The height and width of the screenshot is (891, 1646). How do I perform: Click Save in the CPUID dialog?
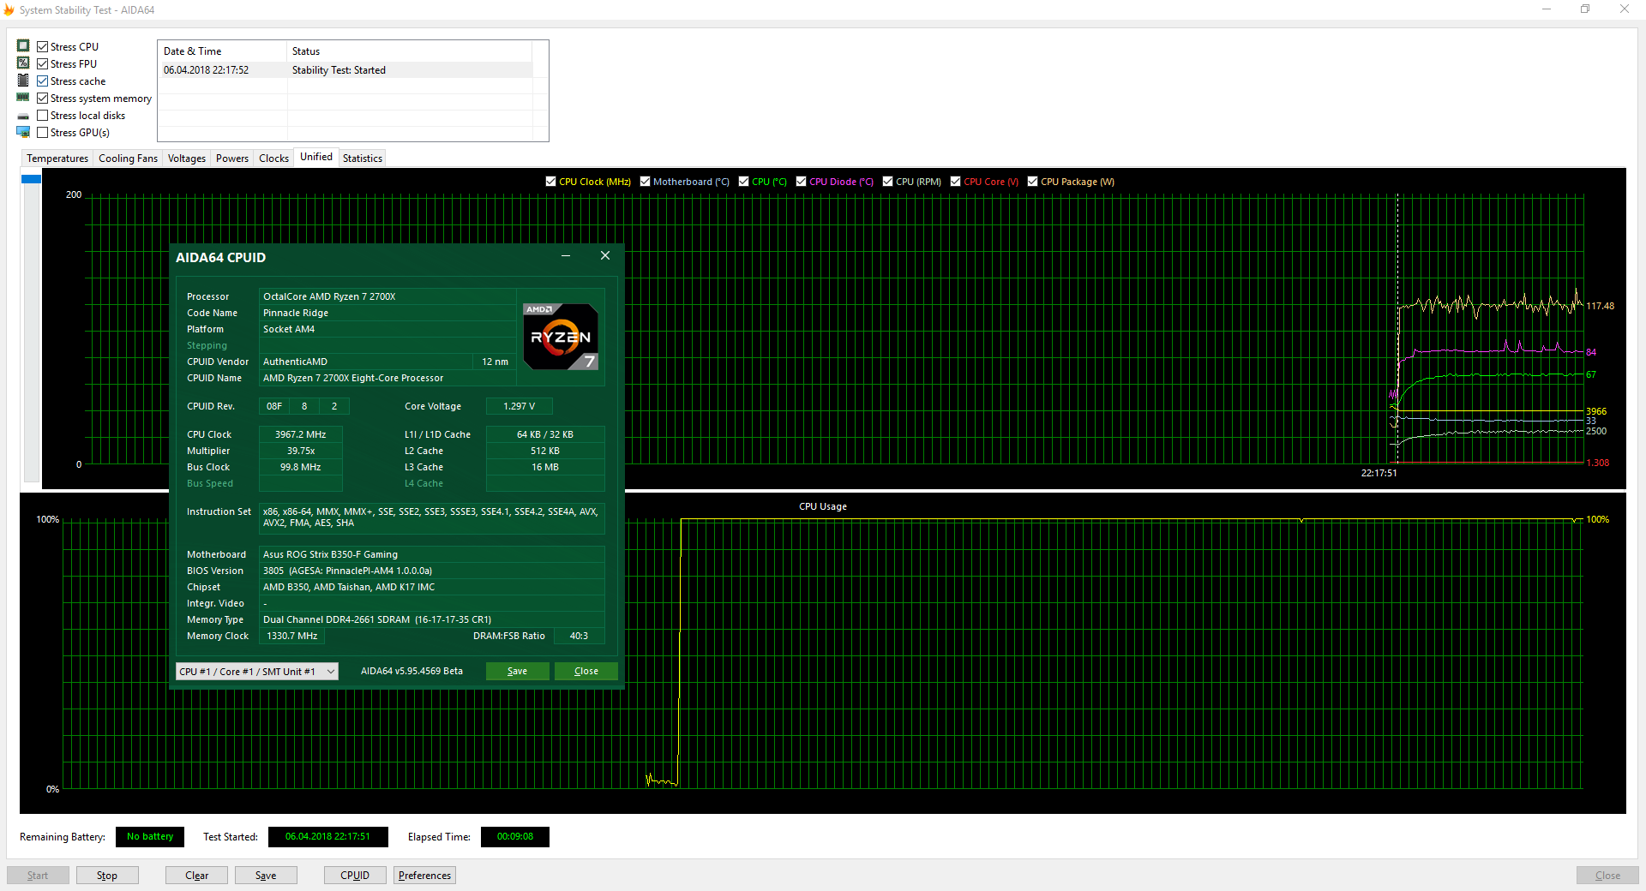point(517,672)
